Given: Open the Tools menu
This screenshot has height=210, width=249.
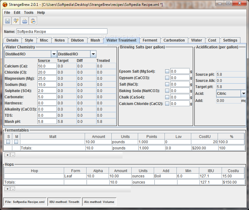Looking at the screenshot, I should point(29,13).
